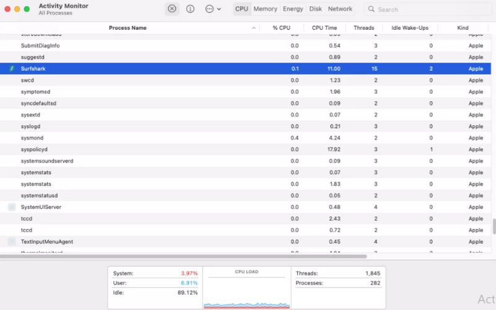Sort by Process Name column header
This screenshot has width=496, height=310.
[x=128, y=28]
